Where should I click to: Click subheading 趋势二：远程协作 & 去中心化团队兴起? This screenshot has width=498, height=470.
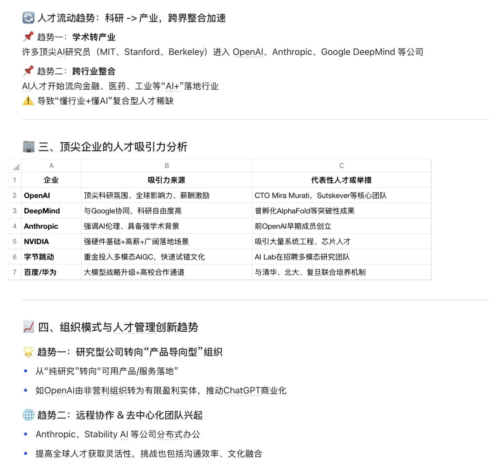[120, 415]
